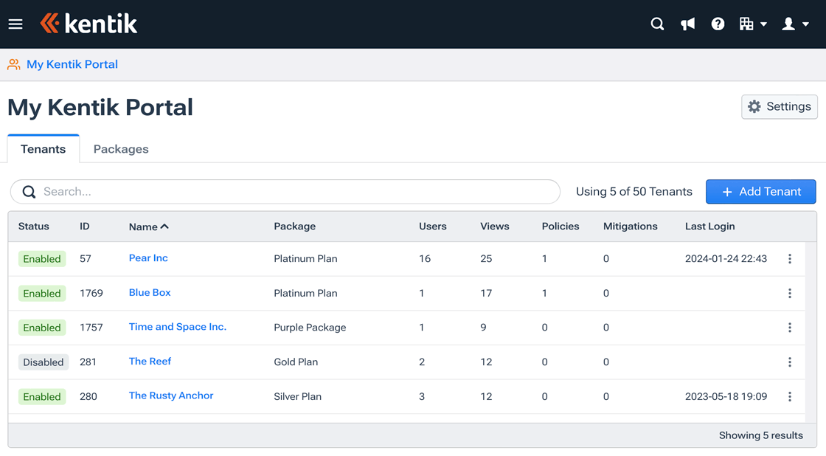
Task: Open the row actions menu for The Reef
Action: coord(790,362)
